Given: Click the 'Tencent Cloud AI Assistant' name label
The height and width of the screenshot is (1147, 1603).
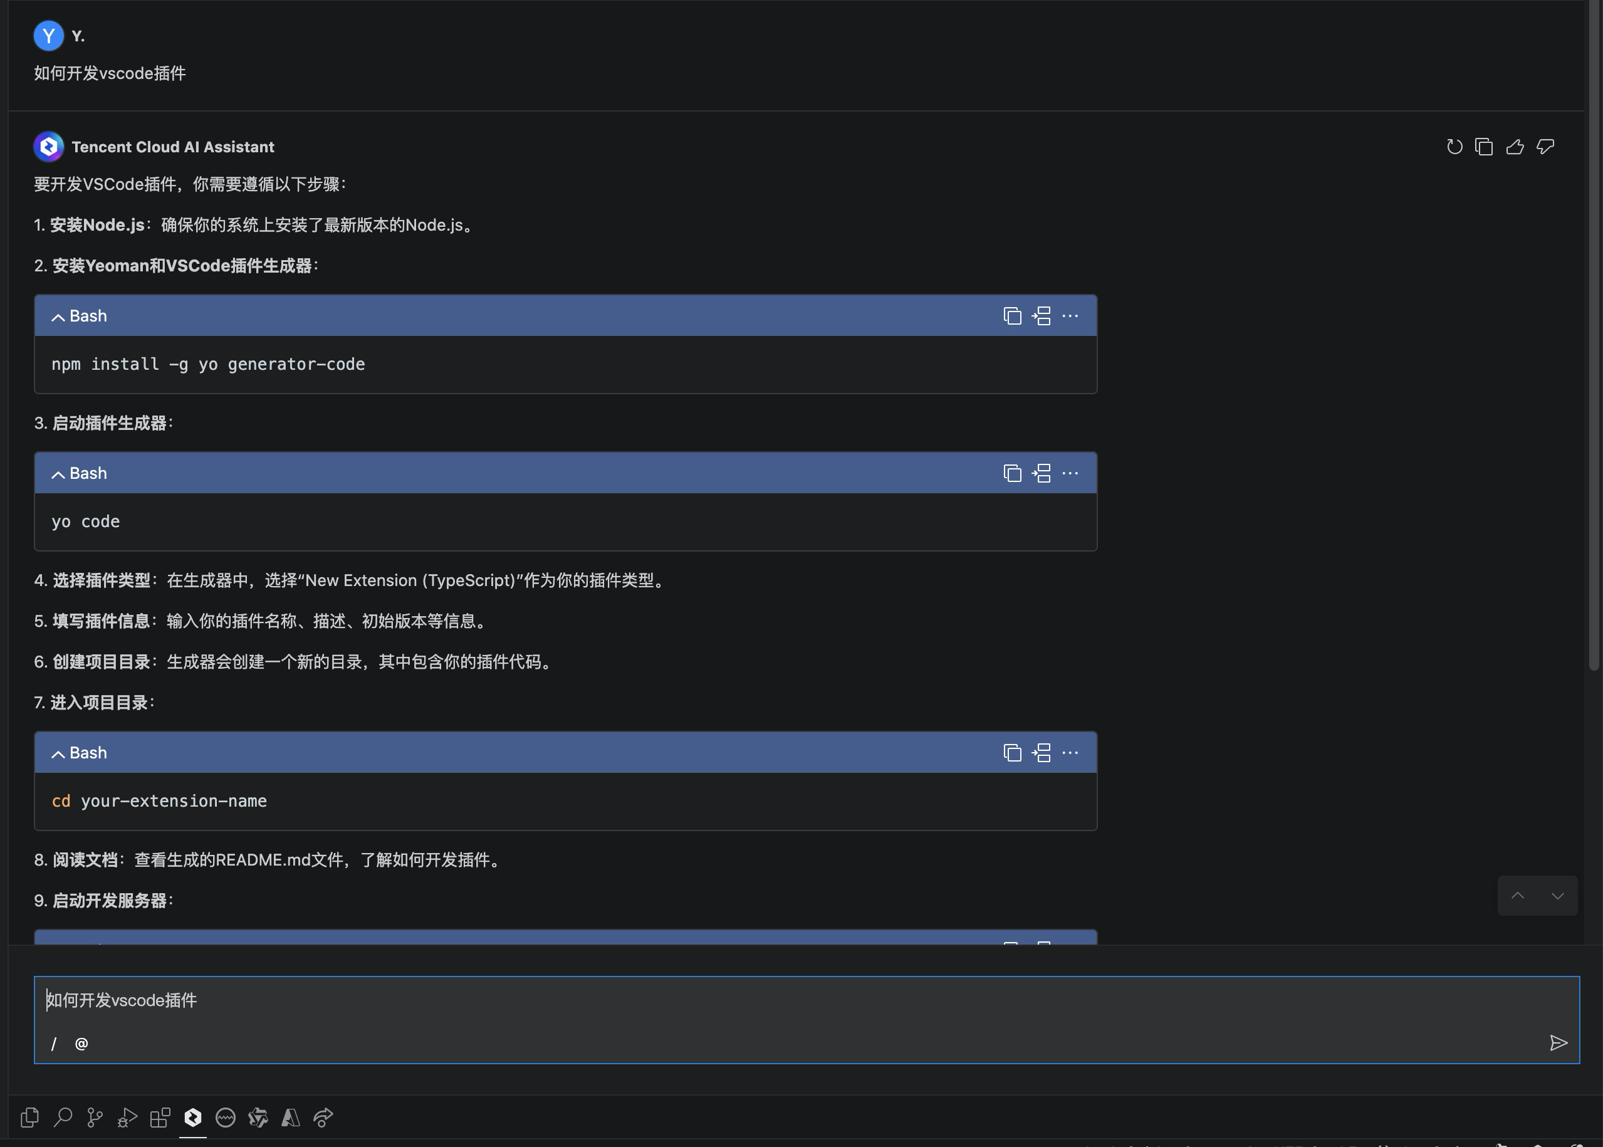Looking at the screenshot, I should (x=173, y=147).
